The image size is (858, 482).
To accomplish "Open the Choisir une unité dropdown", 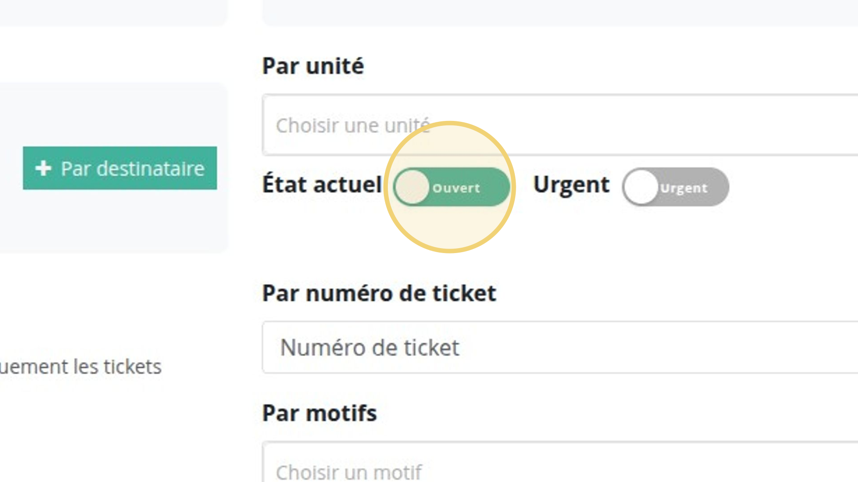I will click(560, 125).
